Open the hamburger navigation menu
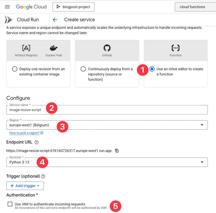This screenshot has height=213, width=216. pyautogui.click(x=7, y=7)
